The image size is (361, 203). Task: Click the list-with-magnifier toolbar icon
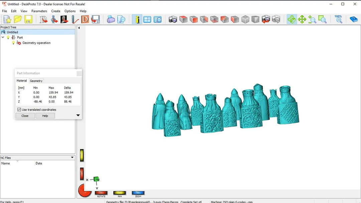[157, 19]
